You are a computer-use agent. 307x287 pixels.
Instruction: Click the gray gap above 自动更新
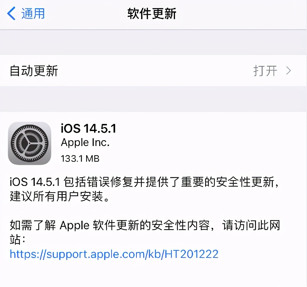pyautogui.click(x=153, y=42)
